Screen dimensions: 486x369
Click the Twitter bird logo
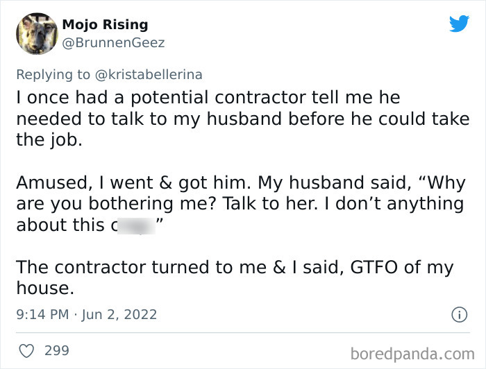point(459,24)
